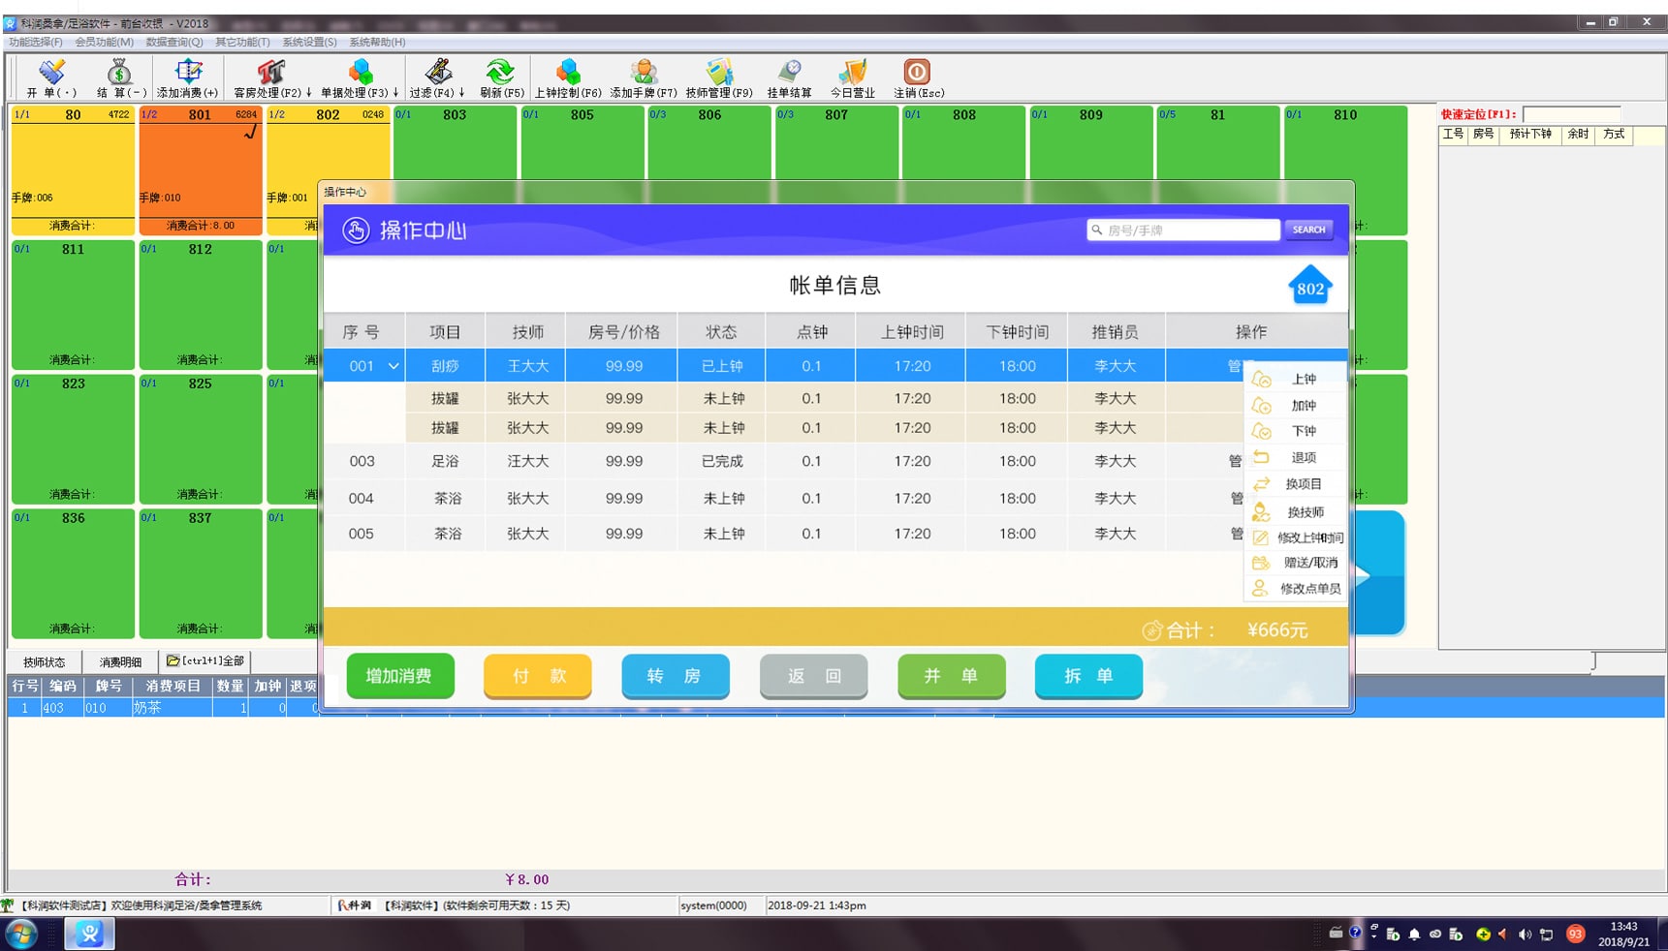1668x951 pixels.
Task: Click the 管理 link in row 005
Action: (x=1236, y=534)
